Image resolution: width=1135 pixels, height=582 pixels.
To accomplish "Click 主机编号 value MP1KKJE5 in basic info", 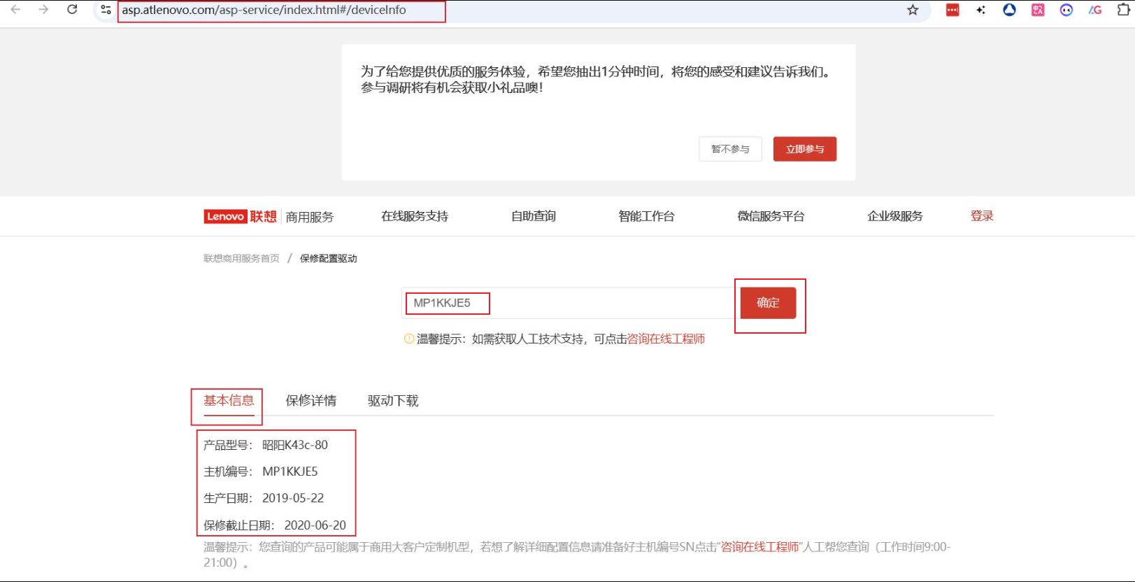I will pyautogui.click(x=290, y=471).
